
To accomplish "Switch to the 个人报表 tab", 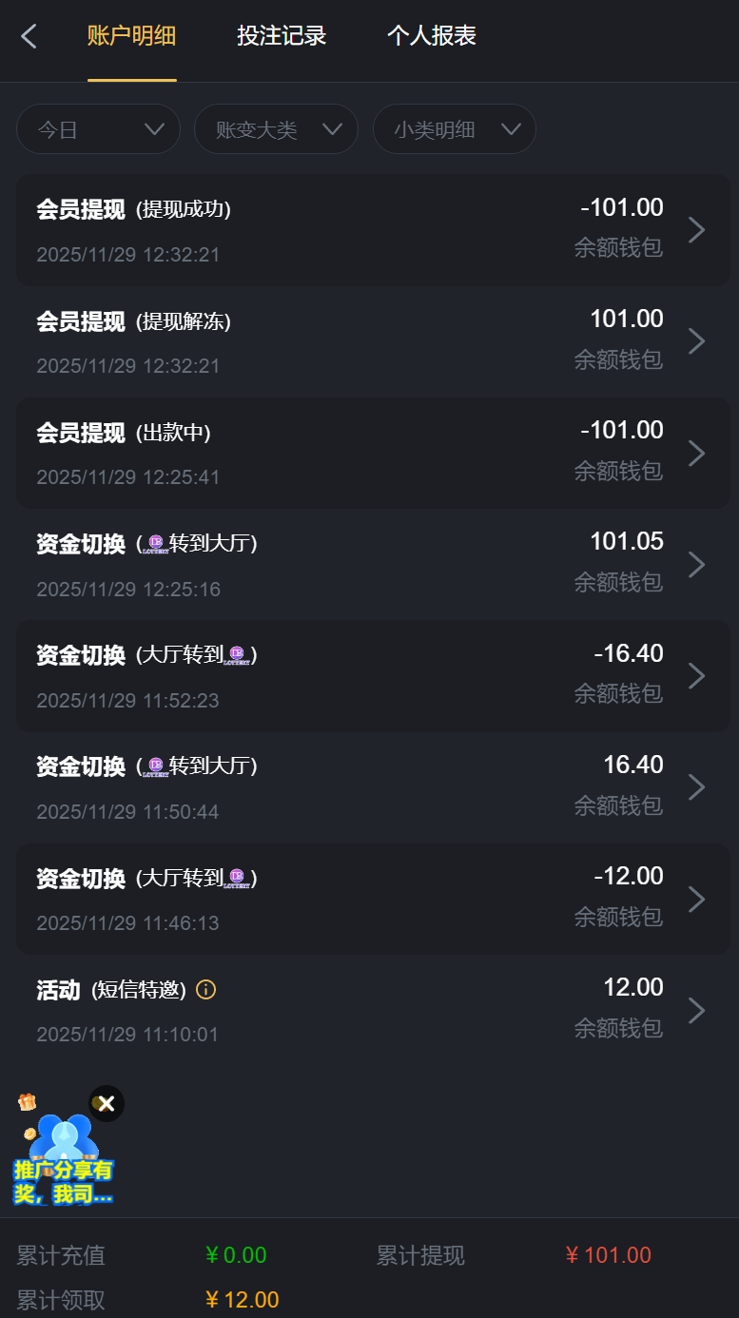I will pyautogui.click(x=432, y=36).
